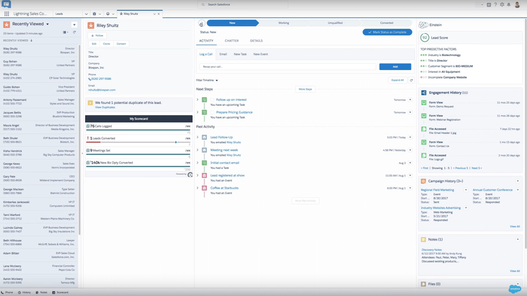This screenshot has width=527, height=296.
Task: Click the More Steps button
Action: pos(305,89)
